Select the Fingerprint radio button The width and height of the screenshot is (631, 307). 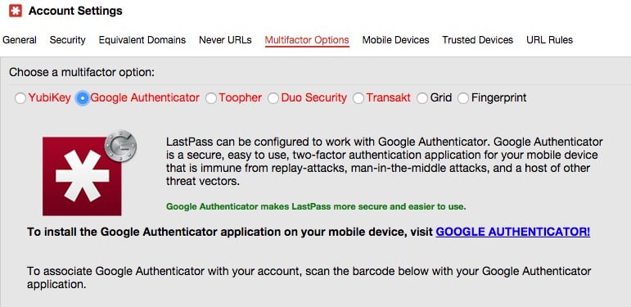462,98
